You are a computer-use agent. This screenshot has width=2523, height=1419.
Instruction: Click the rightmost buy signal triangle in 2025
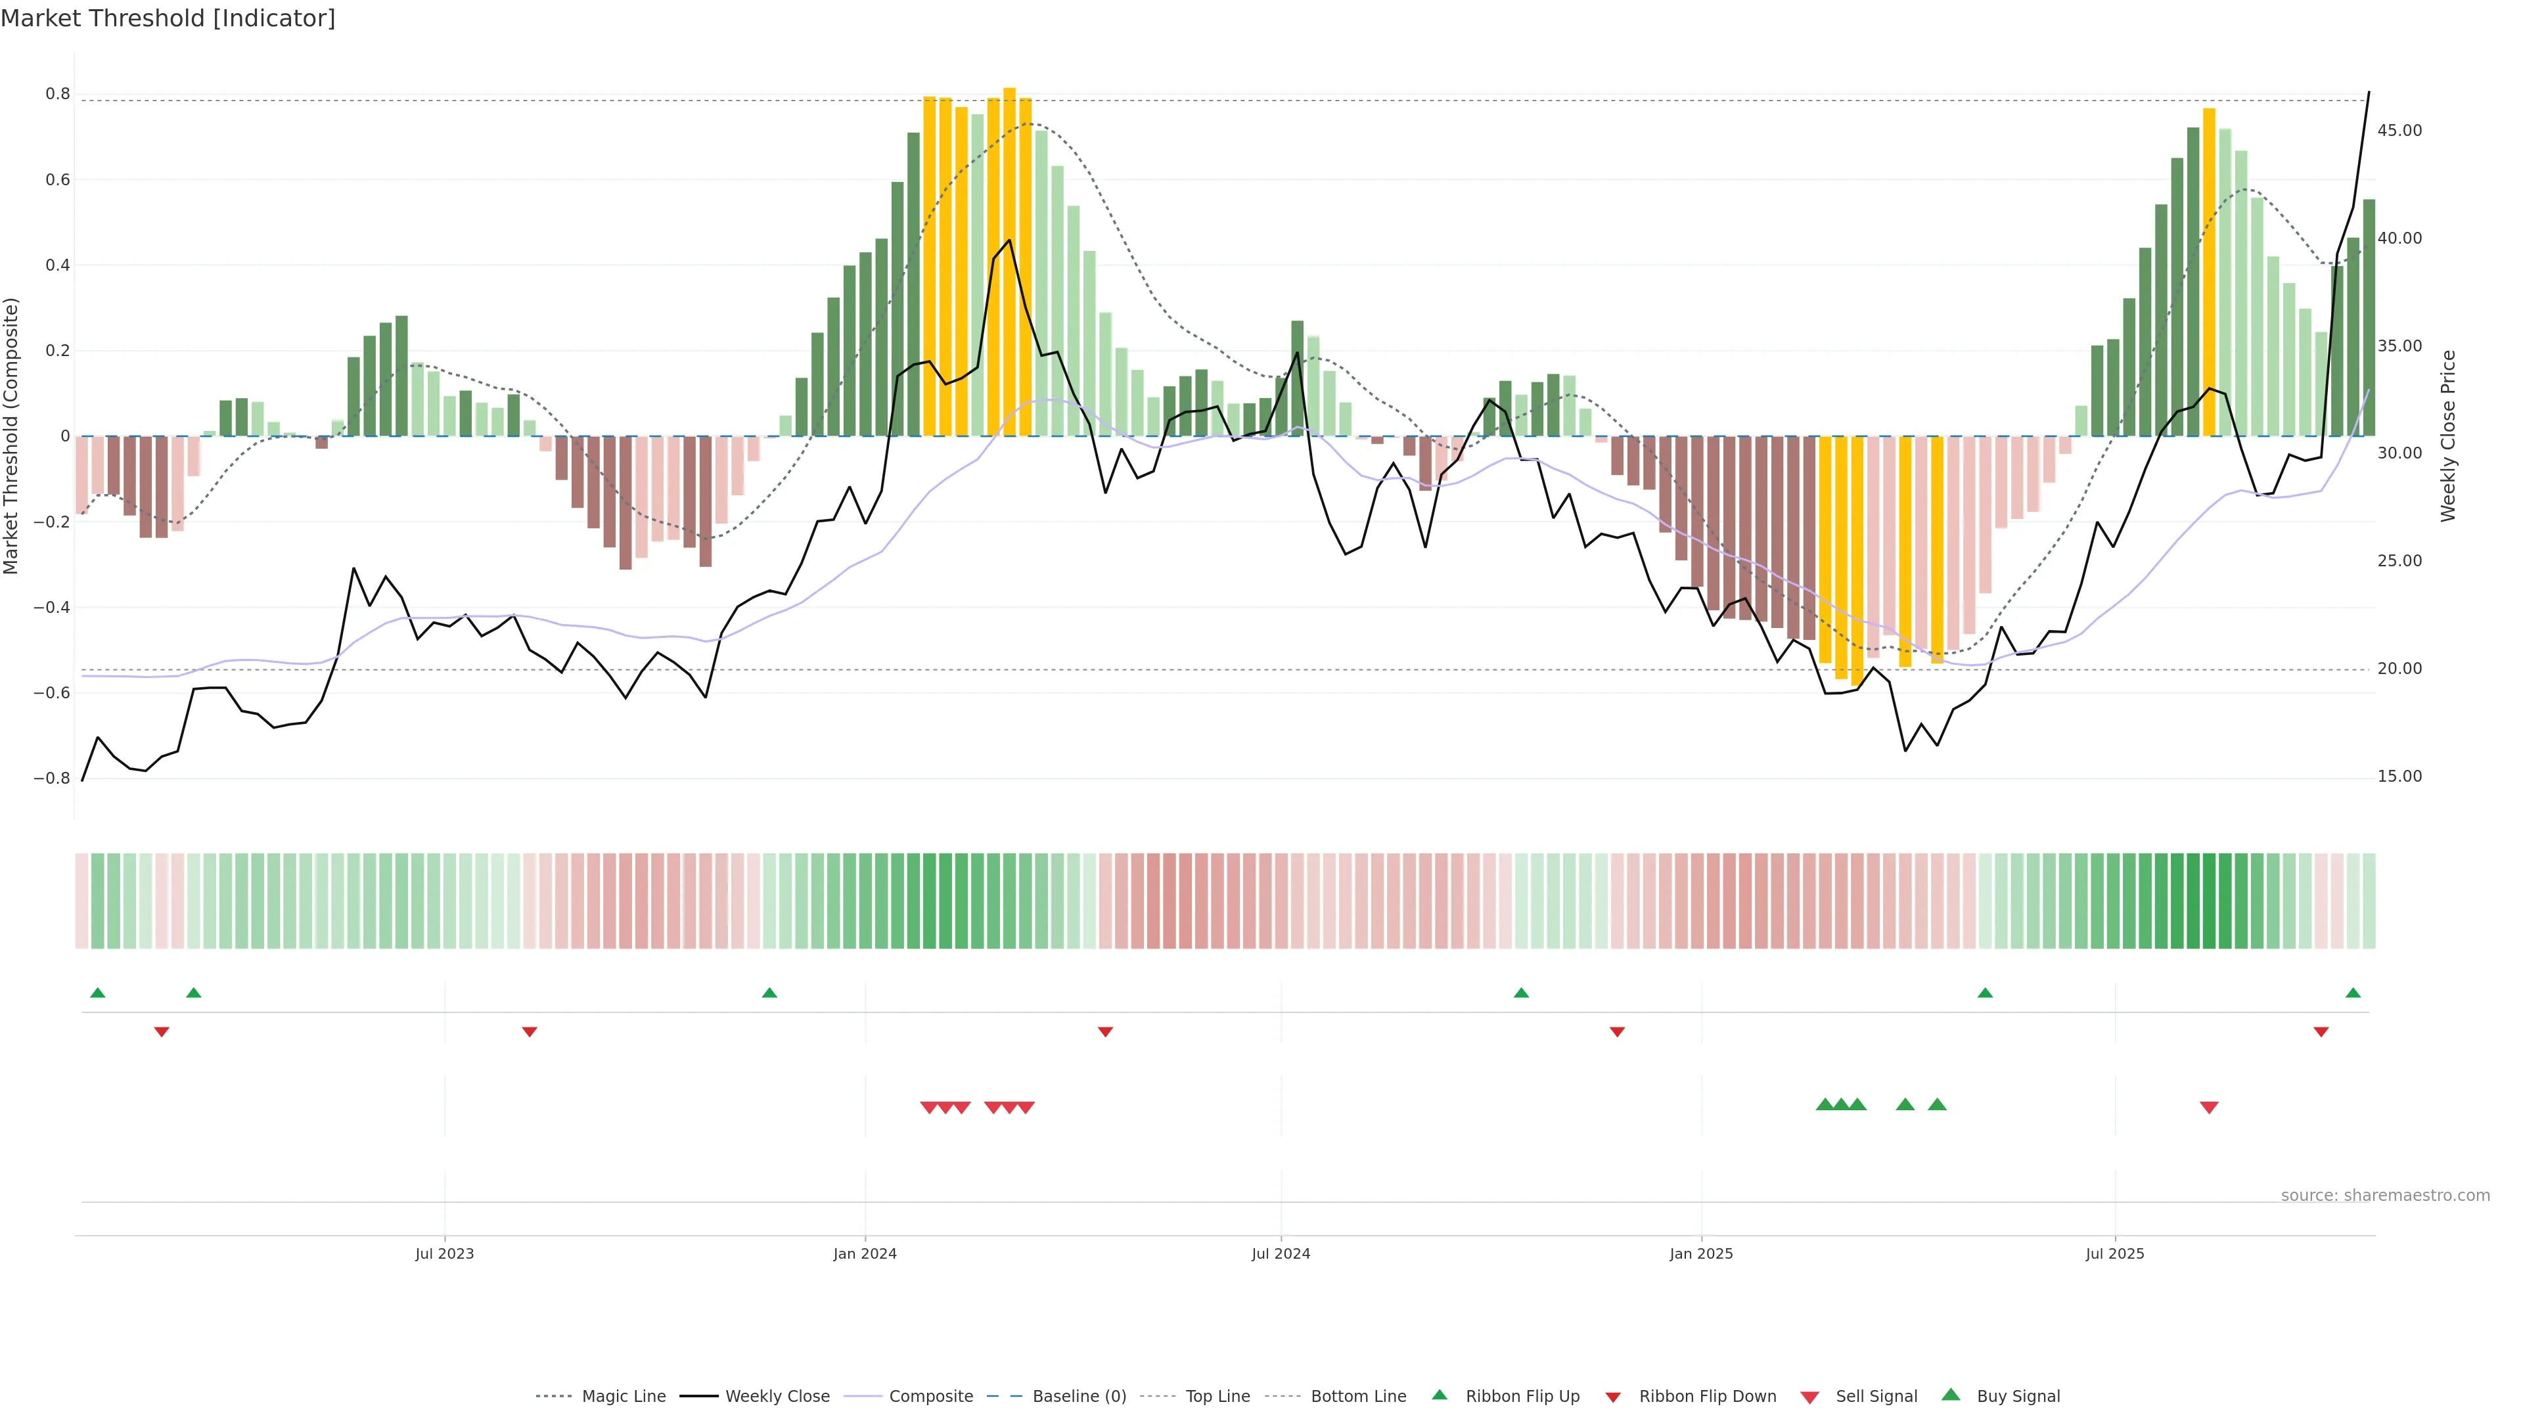point(1936,1104)
